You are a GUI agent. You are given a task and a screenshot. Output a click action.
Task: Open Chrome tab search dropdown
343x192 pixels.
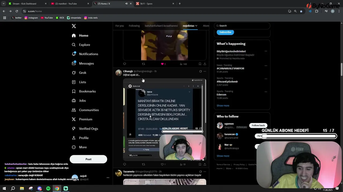[3, 4]
